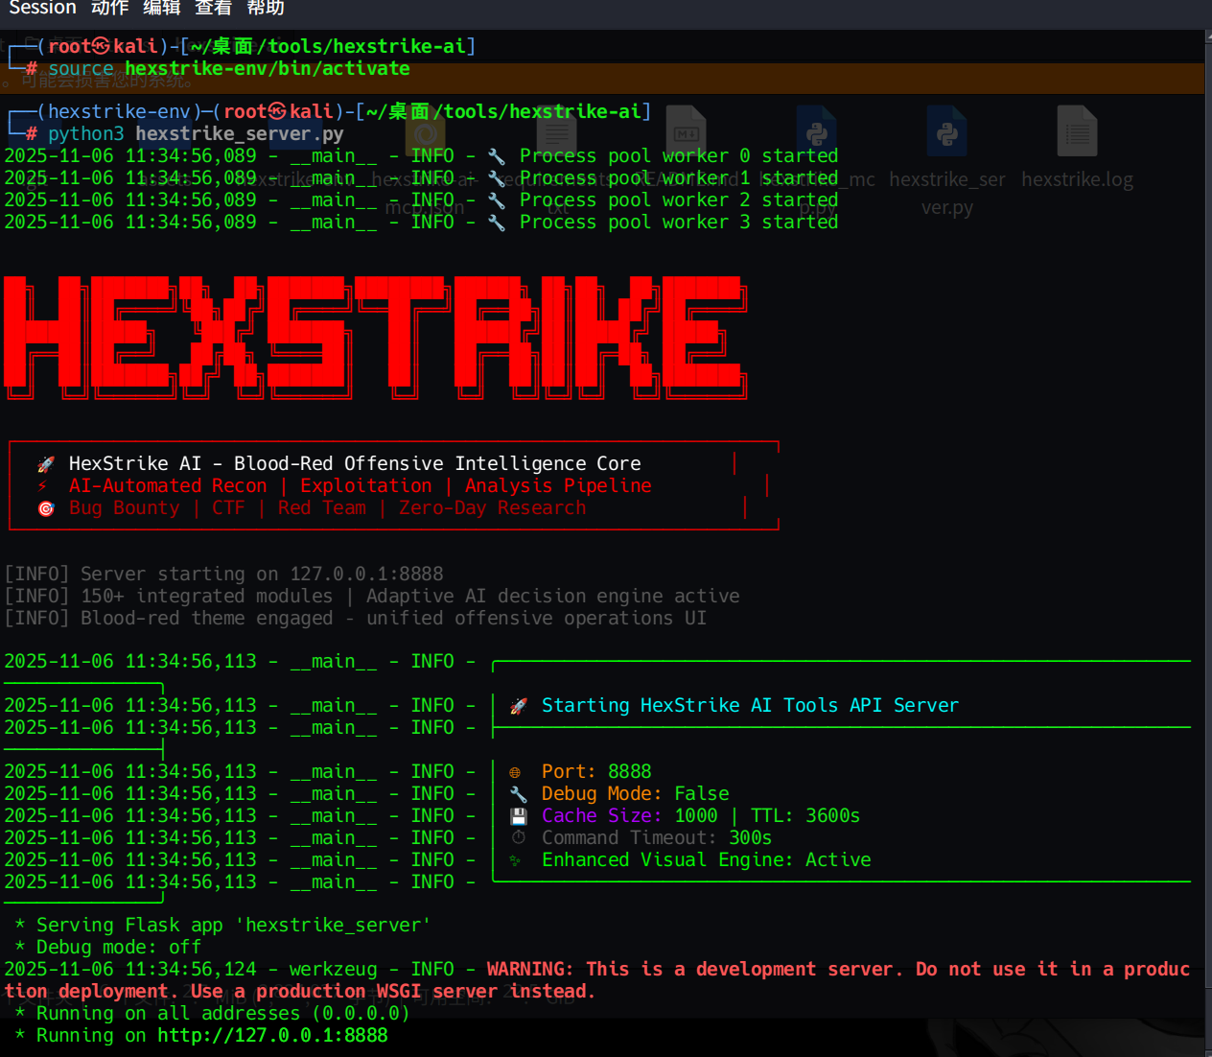Click the rocket icon beside HexStrike AI title
1212x1057 pixels.
click(x=46, y=464)
